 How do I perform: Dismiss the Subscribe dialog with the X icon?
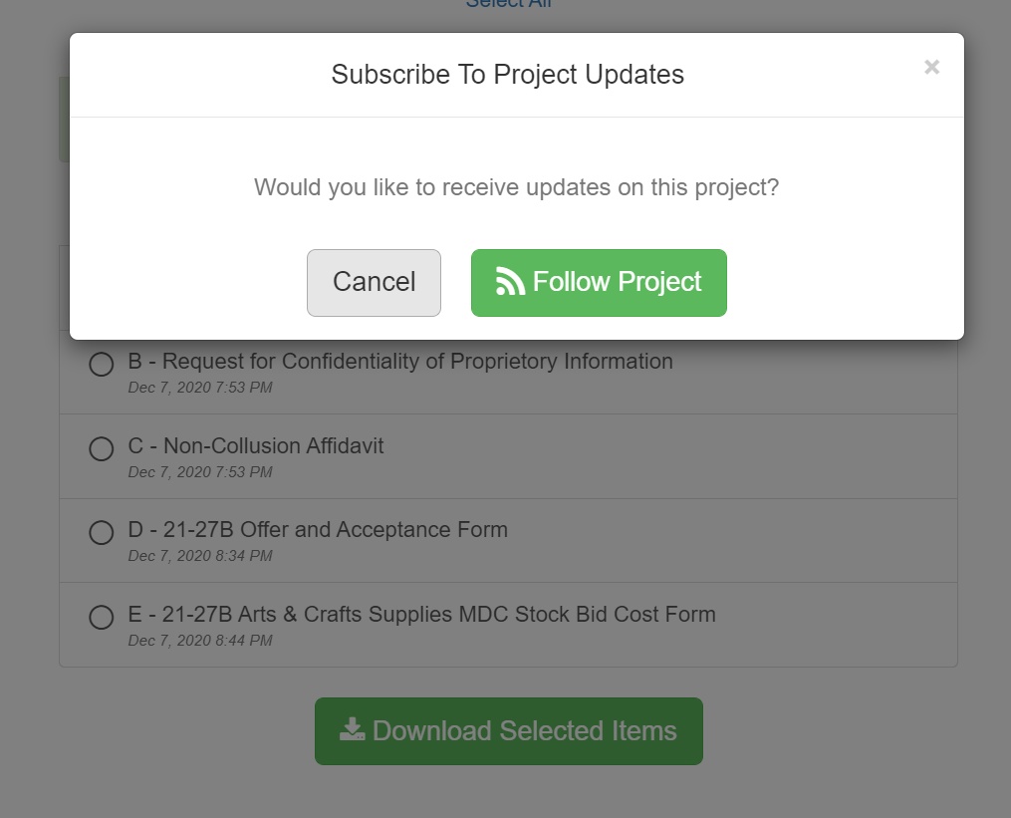point(931,67)
